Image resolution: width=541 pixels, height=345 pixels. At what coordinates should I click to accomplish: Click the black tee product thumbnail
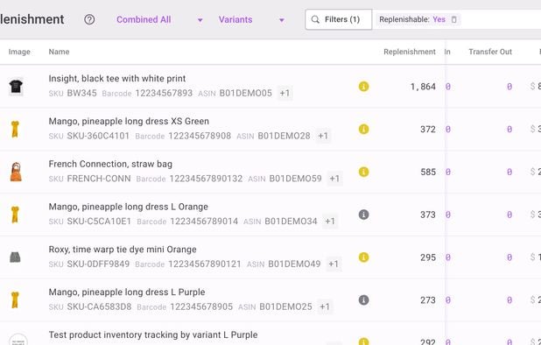pos(16,86)
